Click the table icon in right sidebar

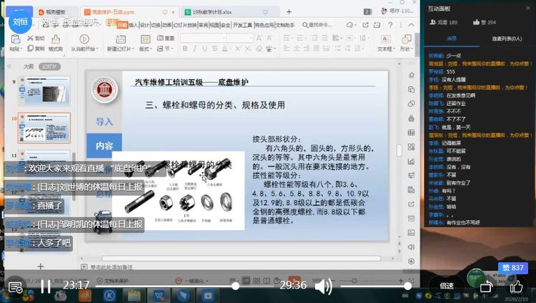[x=411, y=133]
